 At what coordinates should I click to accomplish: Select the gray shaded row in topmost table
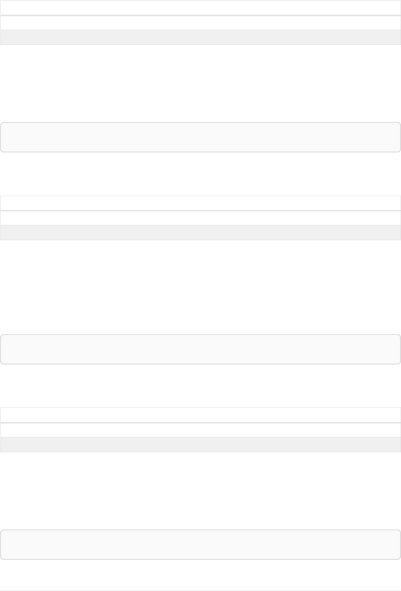pyautogui.click(x=200, y=37)
